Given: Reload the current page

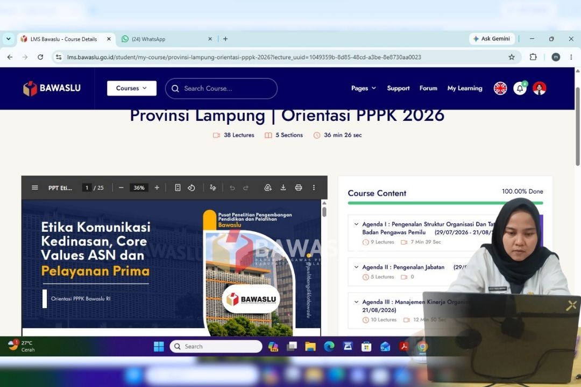Looking at the screenshot, I should pyautogui.click(x=40, y=57).
